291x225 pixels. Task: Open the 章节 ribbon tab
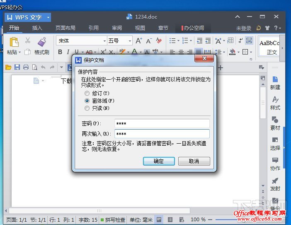pos(163,28)
